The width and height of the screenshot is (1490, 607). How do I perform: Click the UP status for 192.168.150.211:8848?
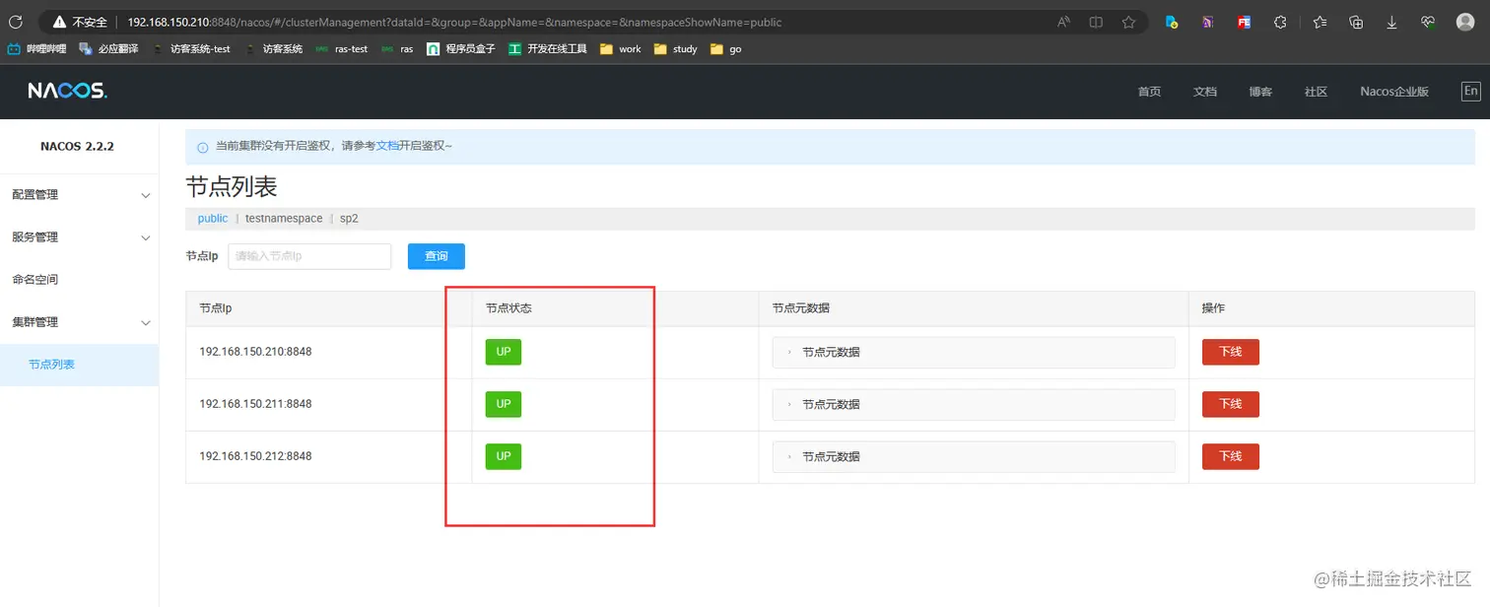click(504, 404)
